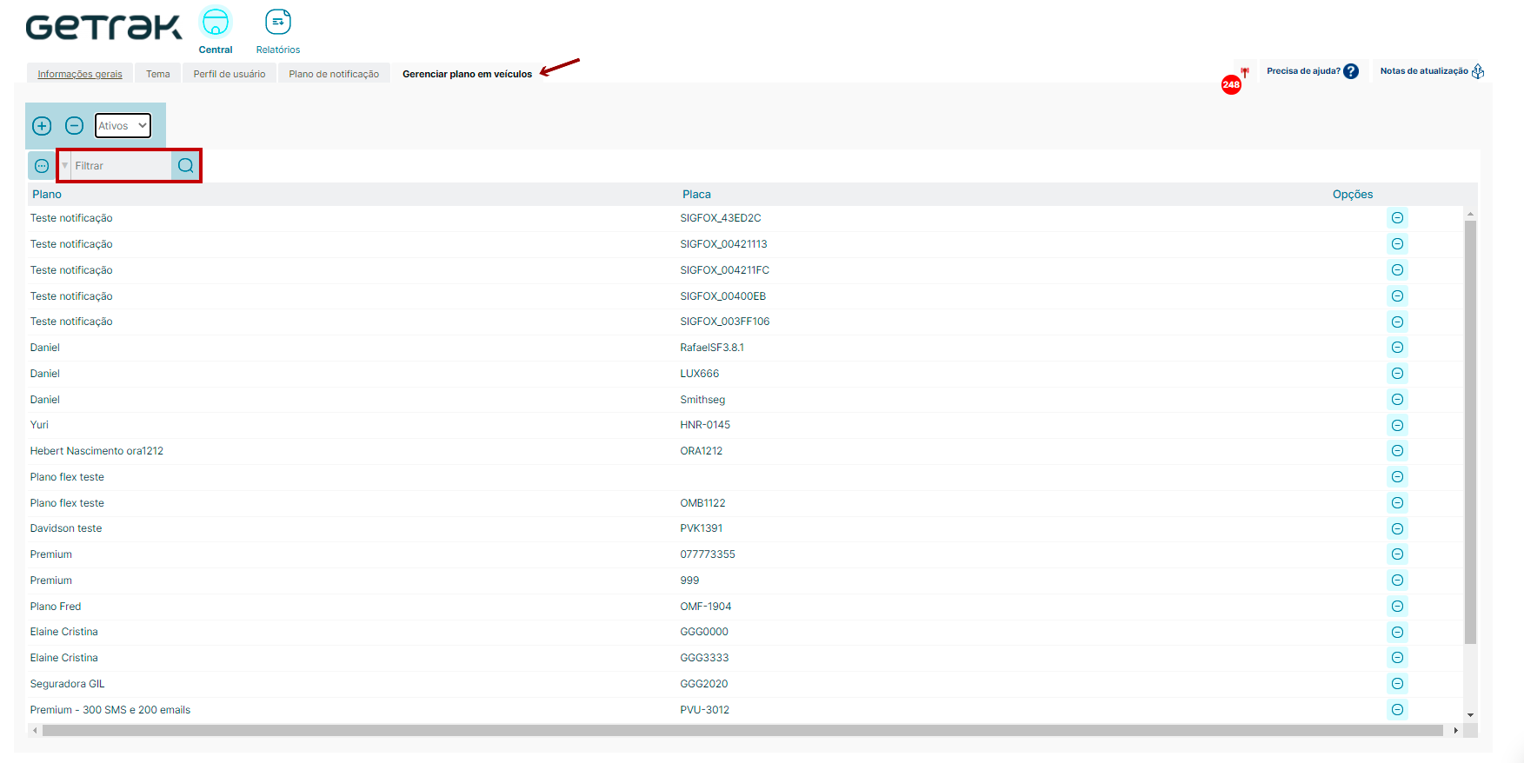
Task: Click the vertical scrollbar up arrow
Action: (1470, 213)
